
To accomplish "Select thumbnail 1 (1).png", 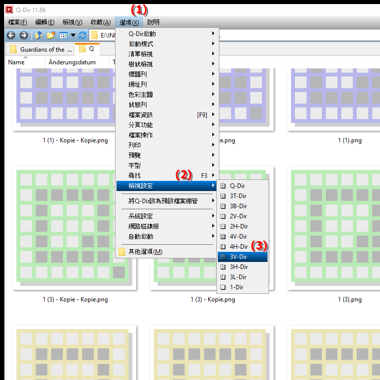I will tap(333, 99).
